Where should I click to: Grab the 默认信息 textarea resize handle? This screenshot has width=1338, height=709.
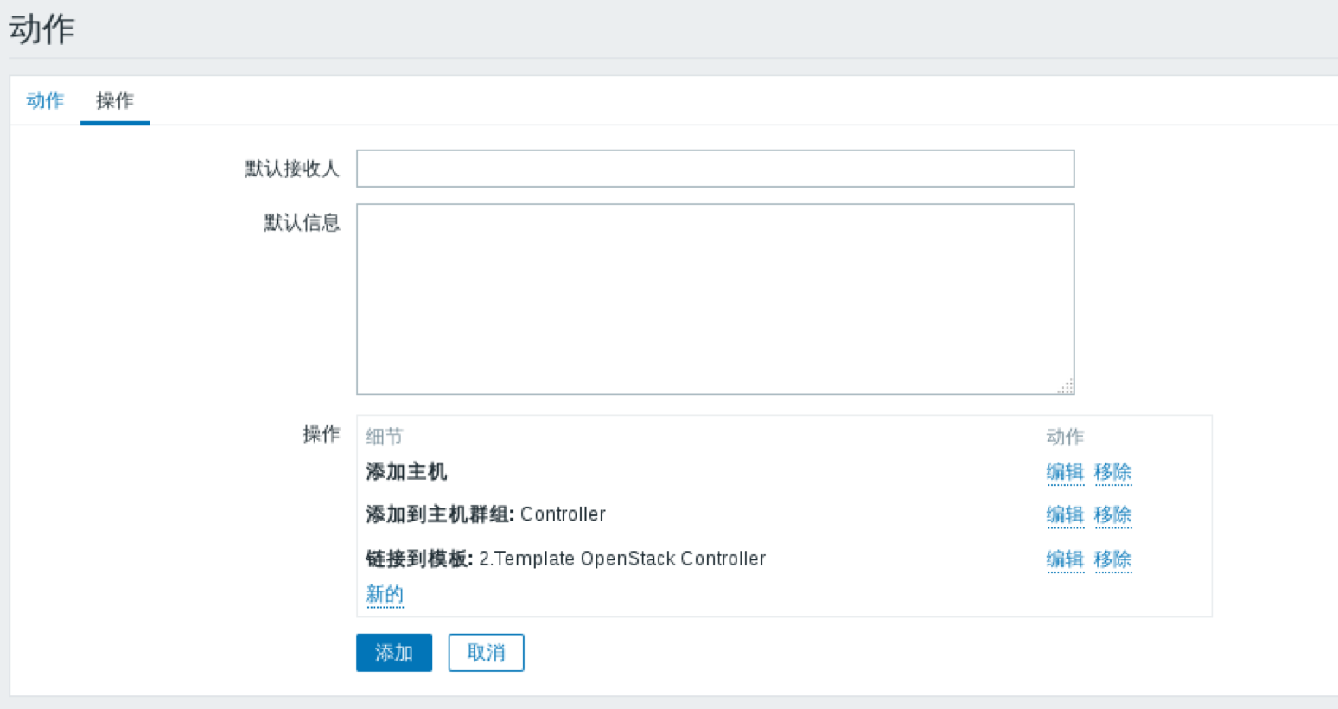[1067, 387]
